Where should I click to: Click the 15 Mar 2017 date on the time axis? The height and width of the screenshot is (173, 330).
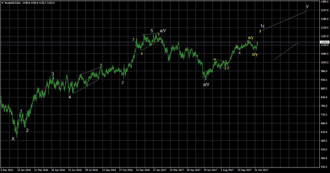177,170
